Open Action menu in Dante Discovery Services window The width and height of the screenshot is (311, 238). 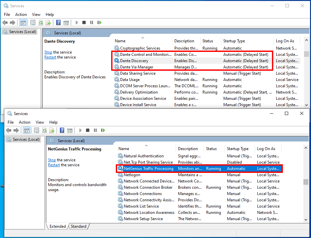coord(21,15)
